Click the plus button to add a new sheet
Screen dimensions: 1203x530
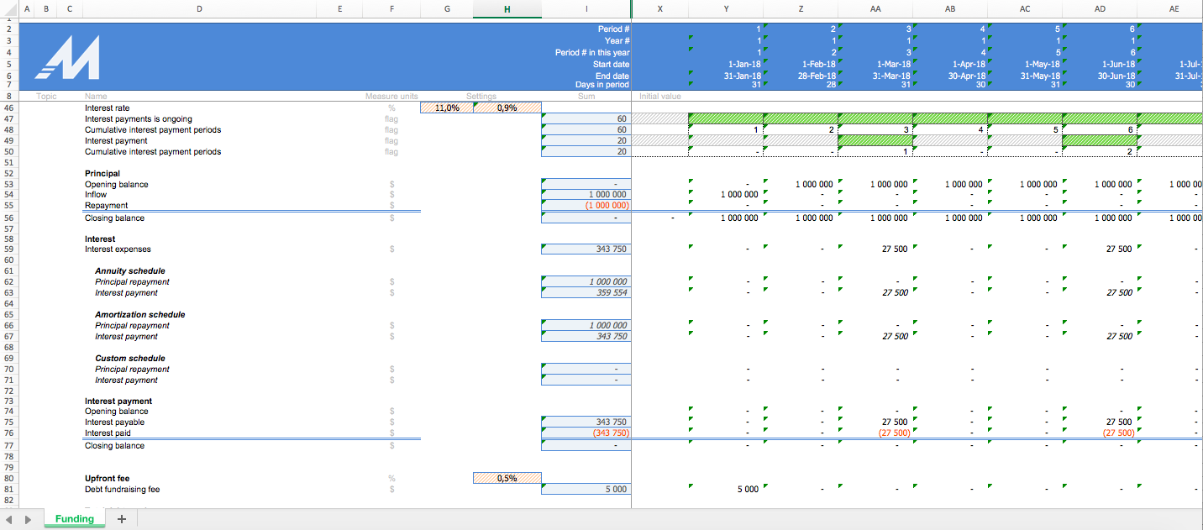coord(121,519)
